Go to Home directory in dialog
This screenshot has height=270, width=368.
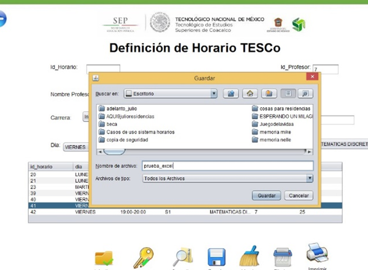250,94
